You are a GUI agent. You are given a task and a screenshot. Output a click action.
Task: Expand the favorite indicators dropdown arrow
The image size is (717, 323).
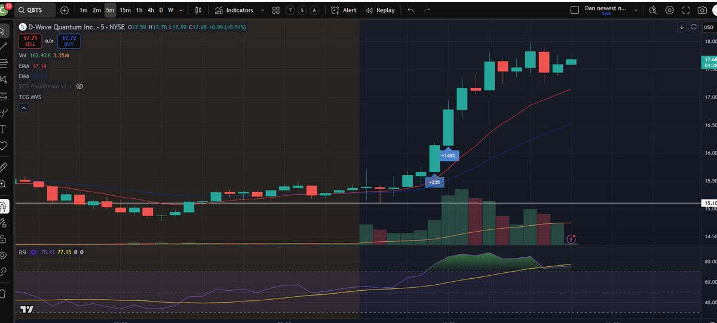[x=262, y=10]
